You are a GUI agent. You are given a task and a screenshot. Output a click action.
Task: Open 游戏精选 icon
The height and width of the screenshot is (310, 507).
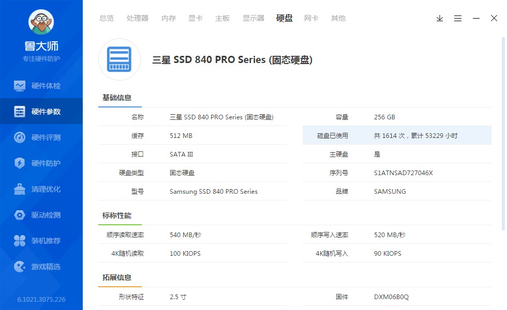point(20,267)
